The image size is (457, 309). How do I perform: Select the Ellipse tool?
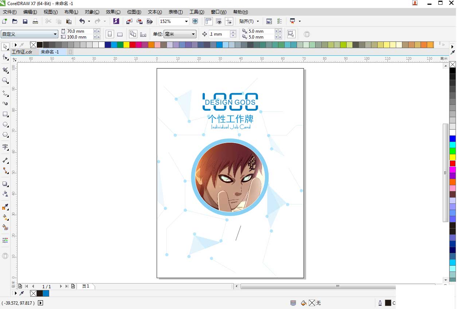[x=5, y=124]
